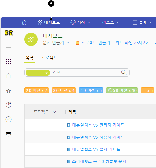The image size is (156, 168).
Task: Open recent history clock icon
Action: [x=9, y=105]
